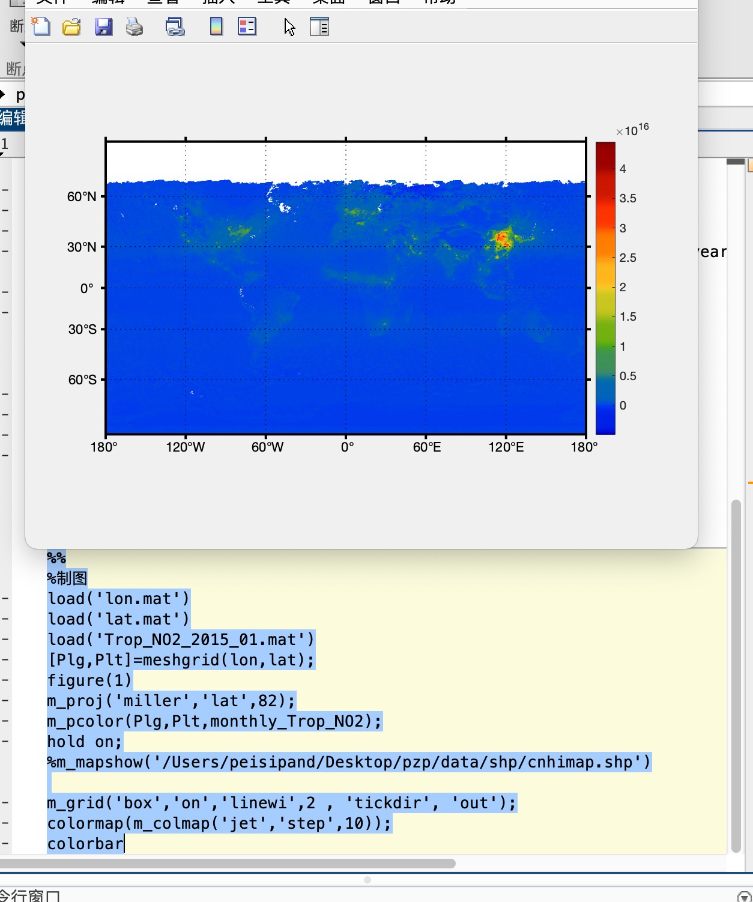Click the 60°N latitude tick label
The image size is (753, 902).
[x=82, y=196]
